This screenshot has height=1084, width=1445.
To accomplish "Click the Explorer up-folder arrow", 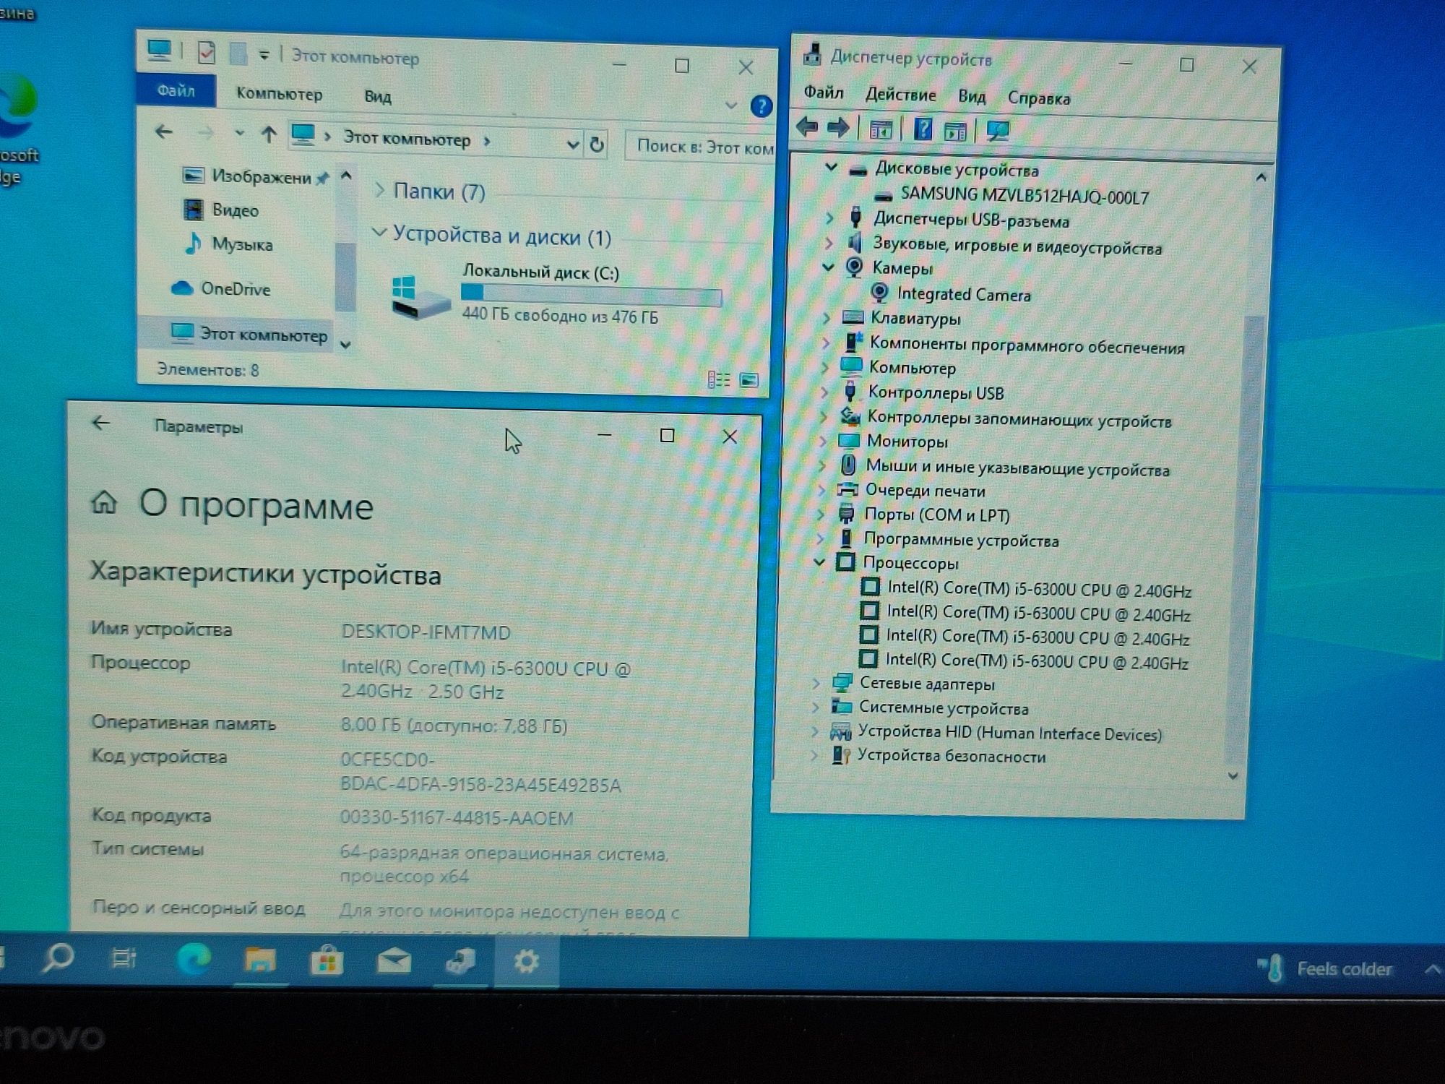I will [269, 134].
